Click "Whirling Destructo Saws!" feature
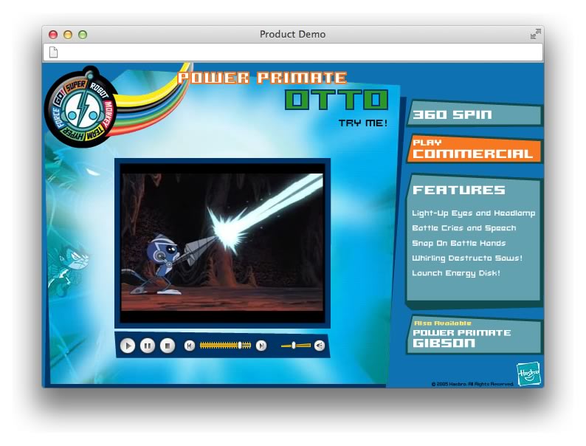The height and width of the screenshot is (446, 586). (x=467, y=258)
